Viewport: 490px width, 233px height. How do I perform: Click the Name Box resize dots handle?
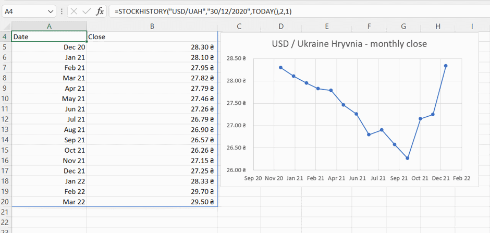point(62,11)
